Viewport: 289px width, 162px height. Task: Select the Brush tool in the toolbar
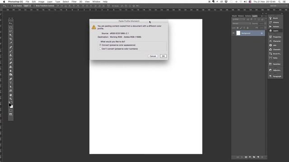coord(10,51)
